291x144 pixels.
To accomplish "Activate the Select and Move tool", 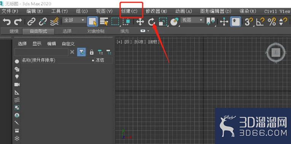I will point(140,22).
